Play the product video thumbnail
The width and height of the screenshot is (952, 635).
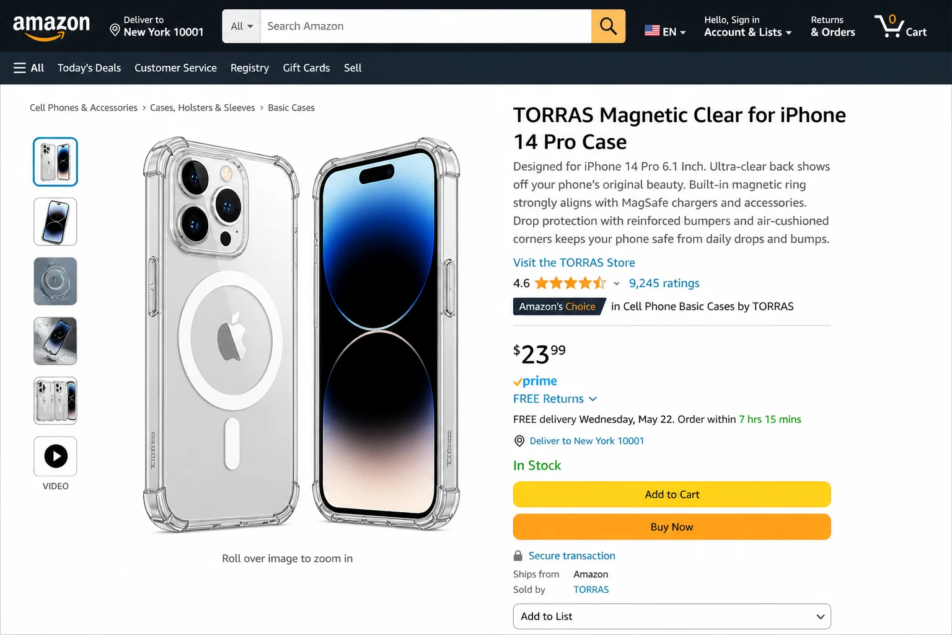[x=56, y=456]
